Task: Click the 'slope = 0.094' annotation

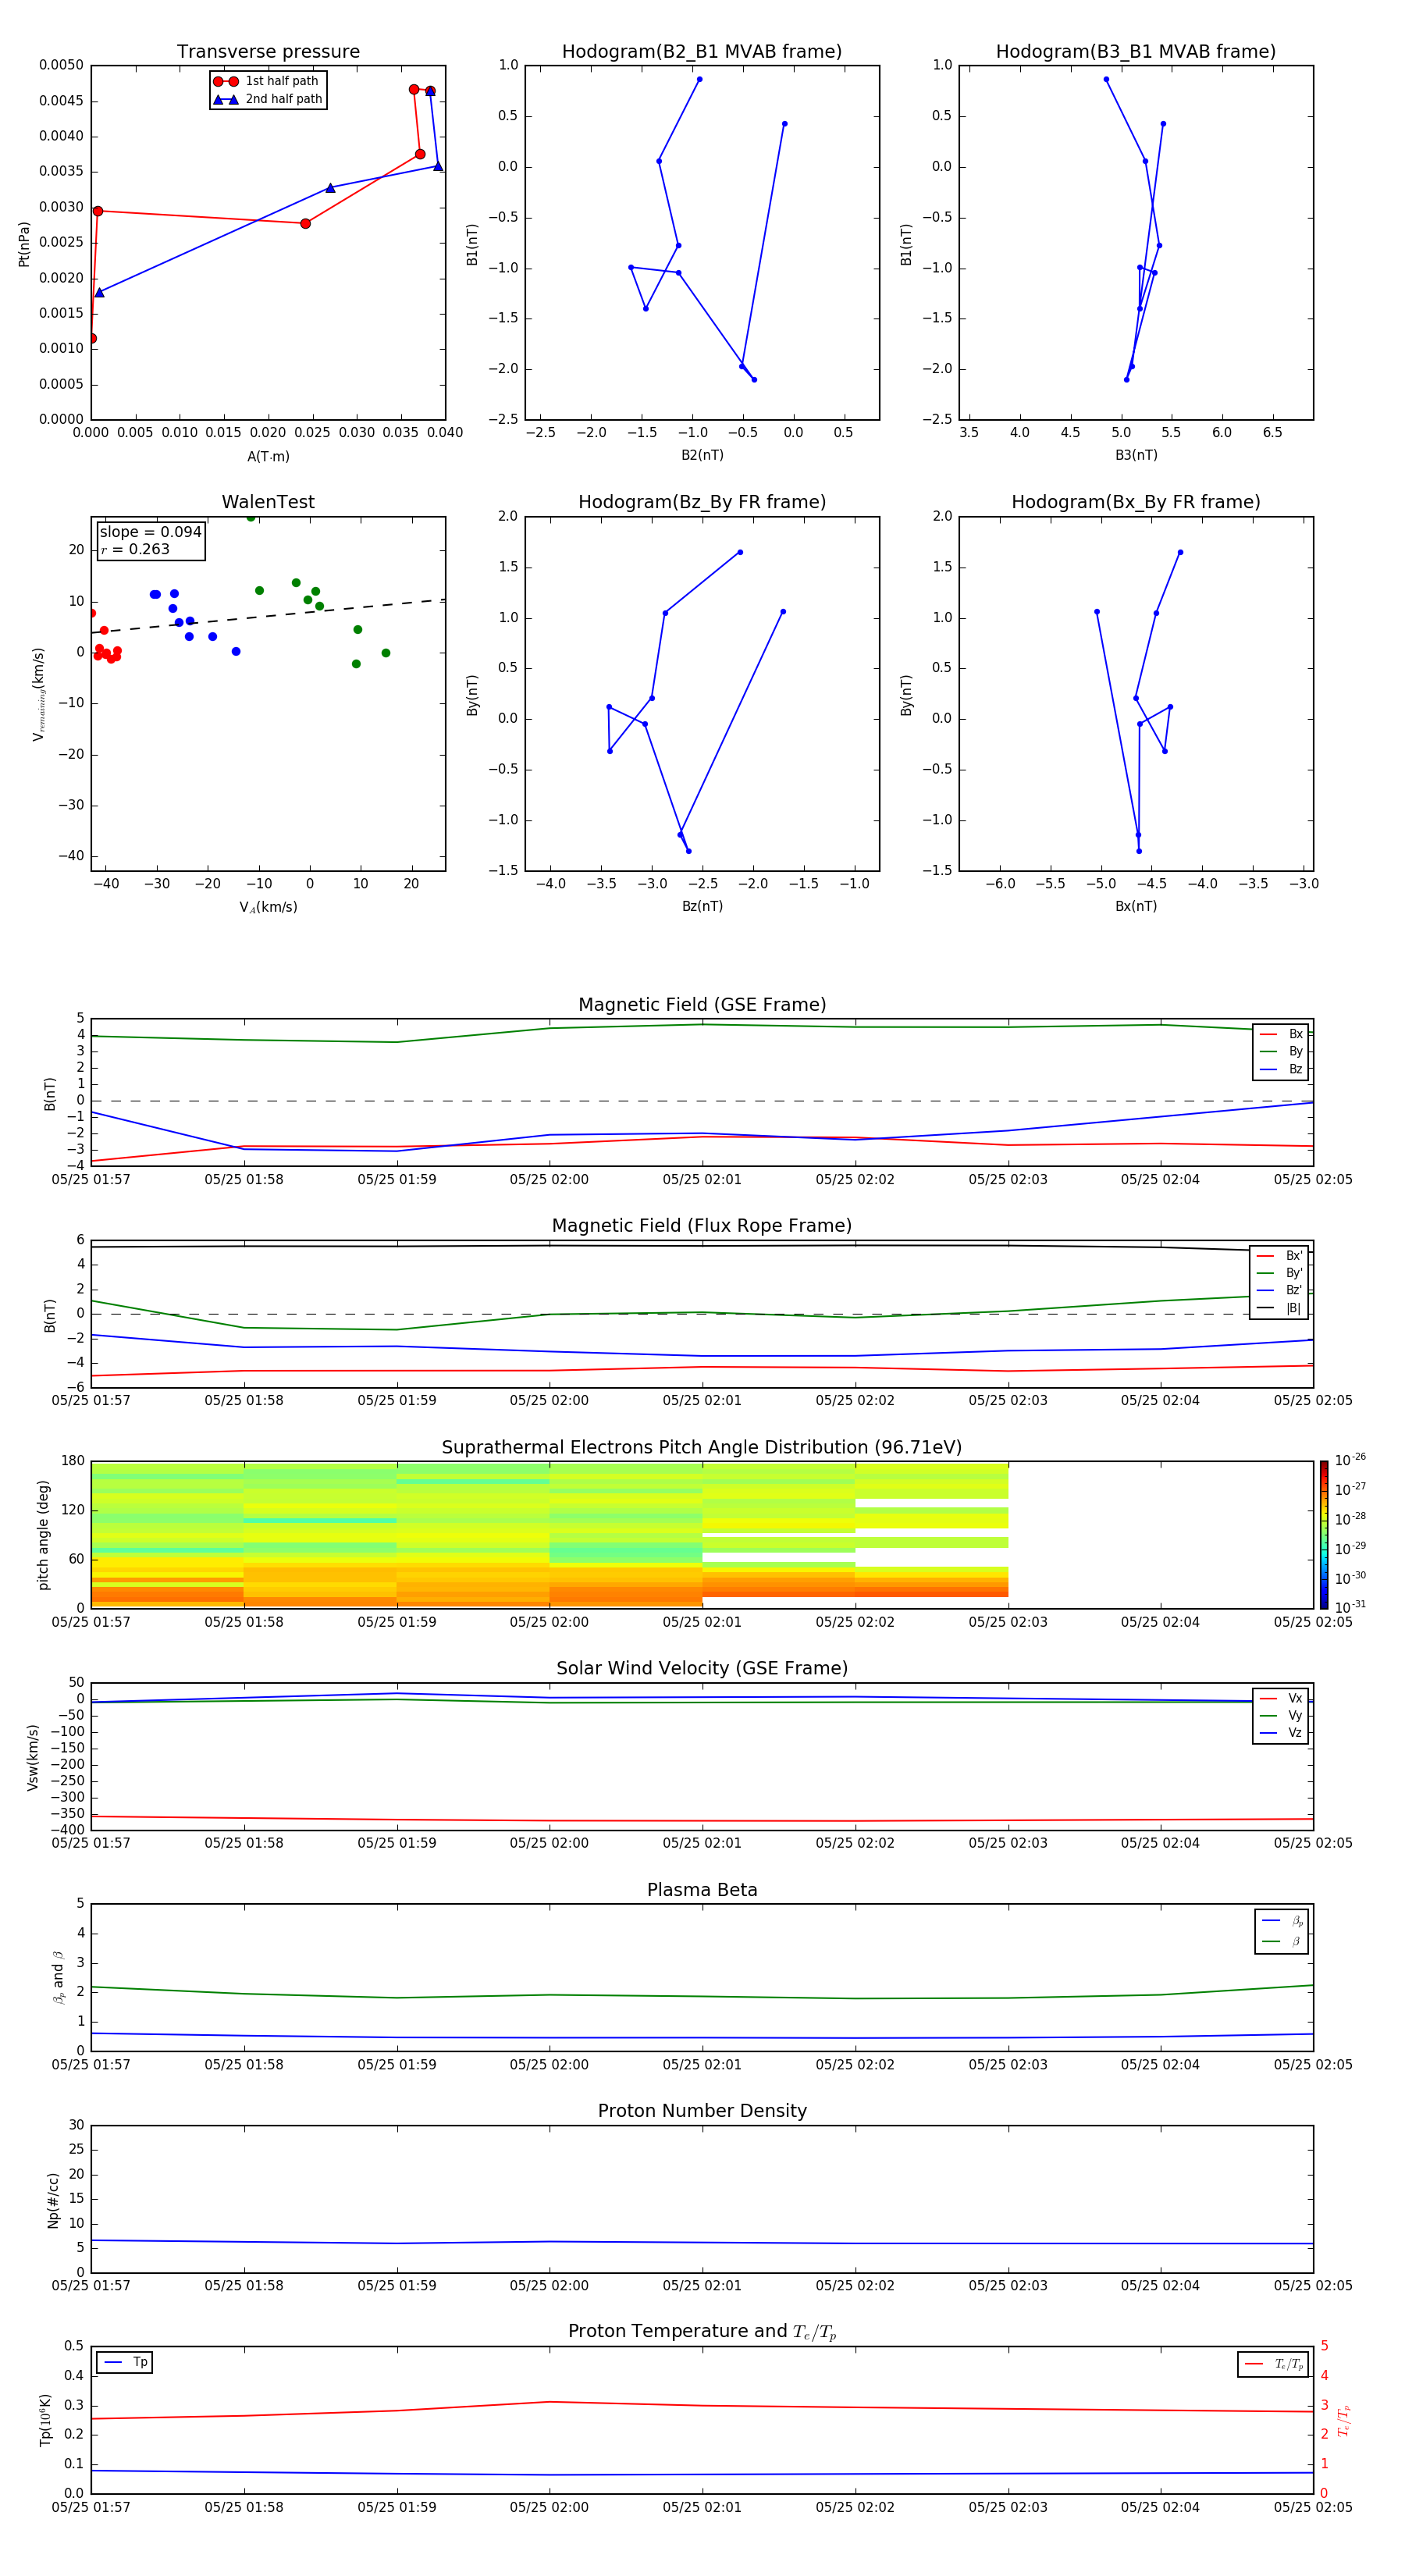Action: [151, 532]
